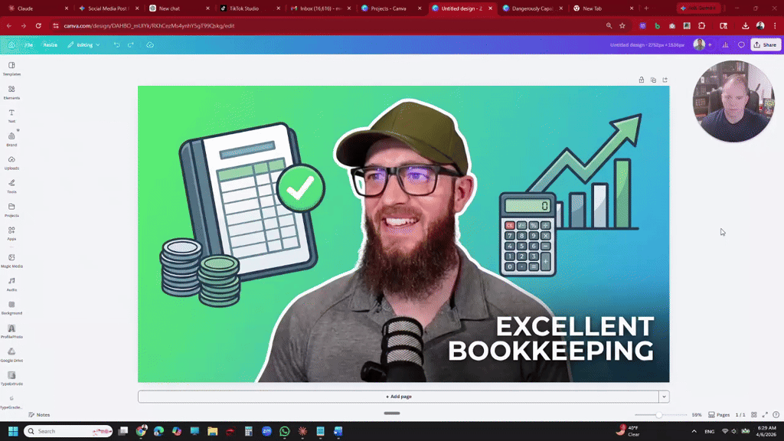Open the ProfilePhoto app
Image resolution: width=784 pixels, height=441 pixels.
point(11,331)
